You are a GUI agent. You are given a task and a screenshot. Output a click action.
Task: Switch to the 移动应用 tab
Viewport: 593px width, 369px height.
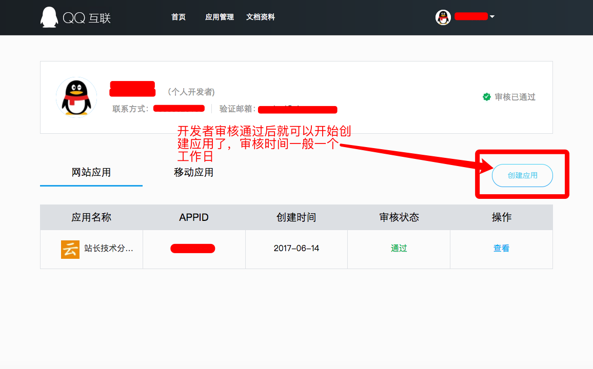[193, 173]
